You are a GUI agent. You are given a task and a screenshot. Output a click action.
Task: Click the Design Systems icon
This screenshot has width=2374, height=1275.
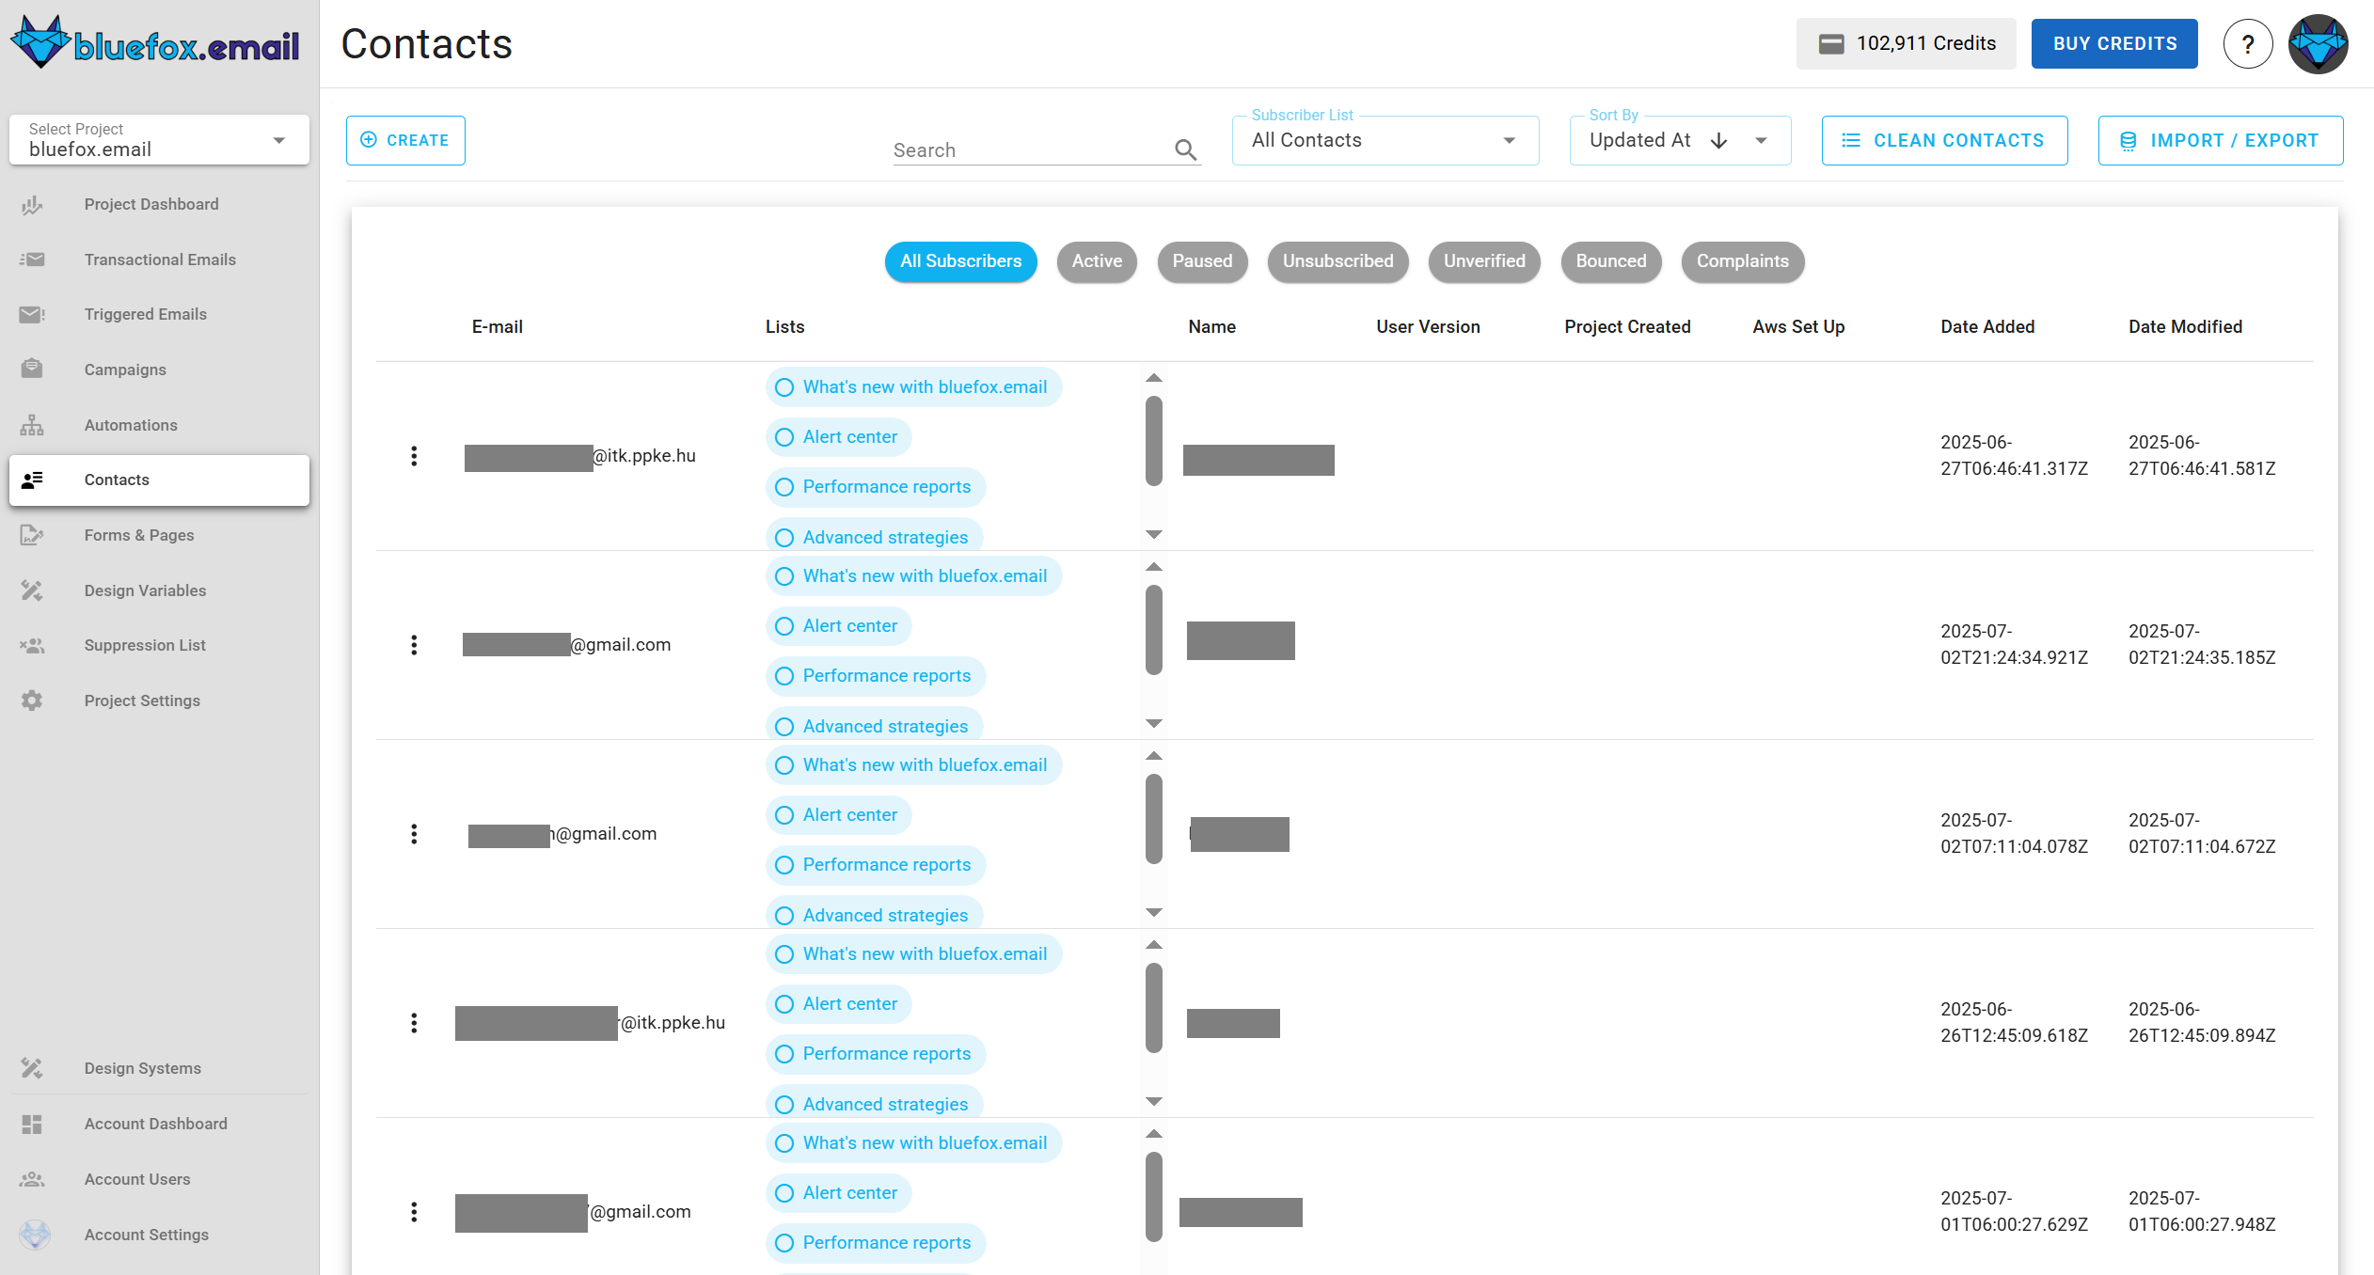point(32,1068)
